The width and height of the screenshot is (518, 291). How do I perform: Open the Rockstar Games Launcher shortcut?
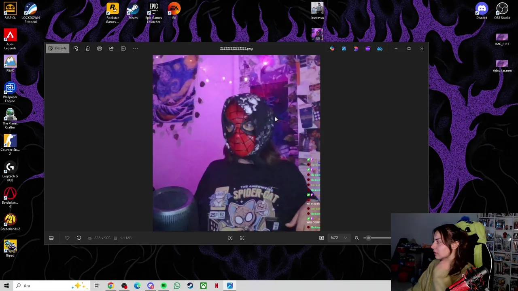(113, 13)
